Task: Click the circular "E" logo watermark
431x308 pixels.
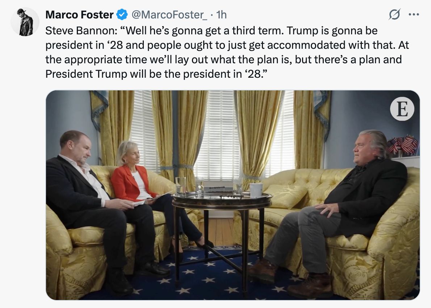Action: coord(402,109)
